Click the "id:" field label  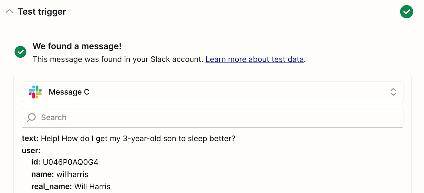36,162
